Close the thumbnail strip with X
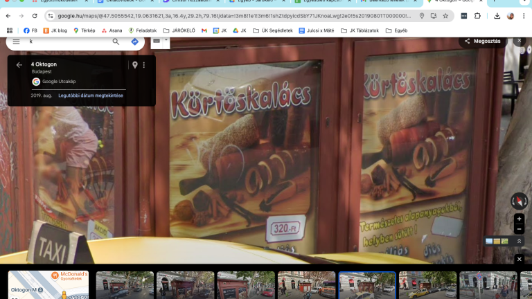Viewport: 532px width, 299px height. [519, 260]
